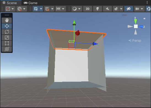Screen dimensions: 151x108
Task: Toggle hidden objects visibility
Action: [129, 9]
